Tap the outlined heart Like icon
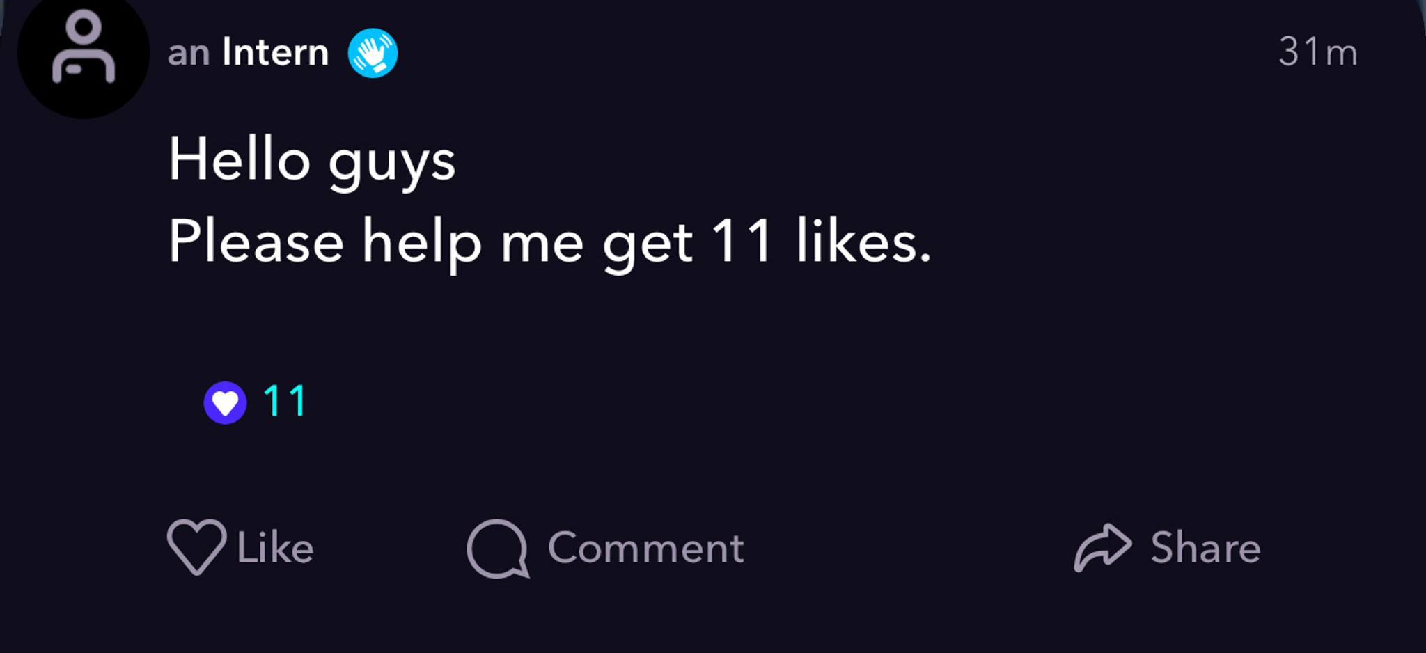The height and width of the screenshot is (653, 1426). 196,547
